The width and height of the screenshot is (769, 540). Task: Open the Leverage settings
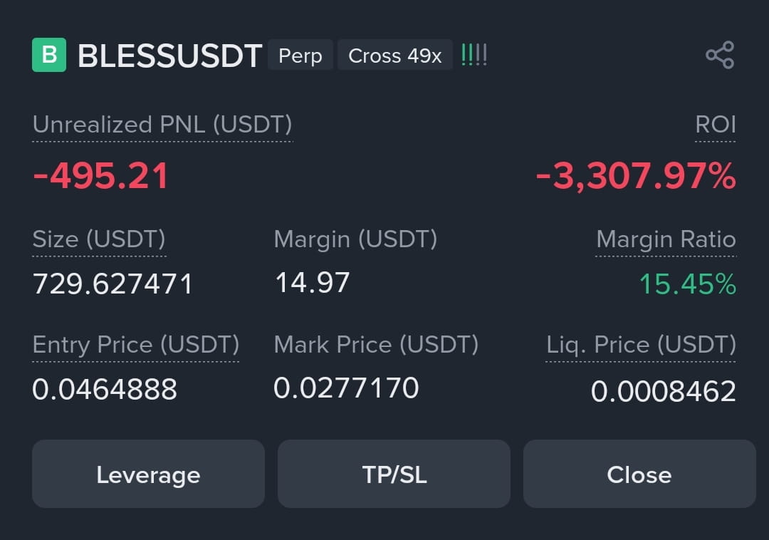pos(148,474)
